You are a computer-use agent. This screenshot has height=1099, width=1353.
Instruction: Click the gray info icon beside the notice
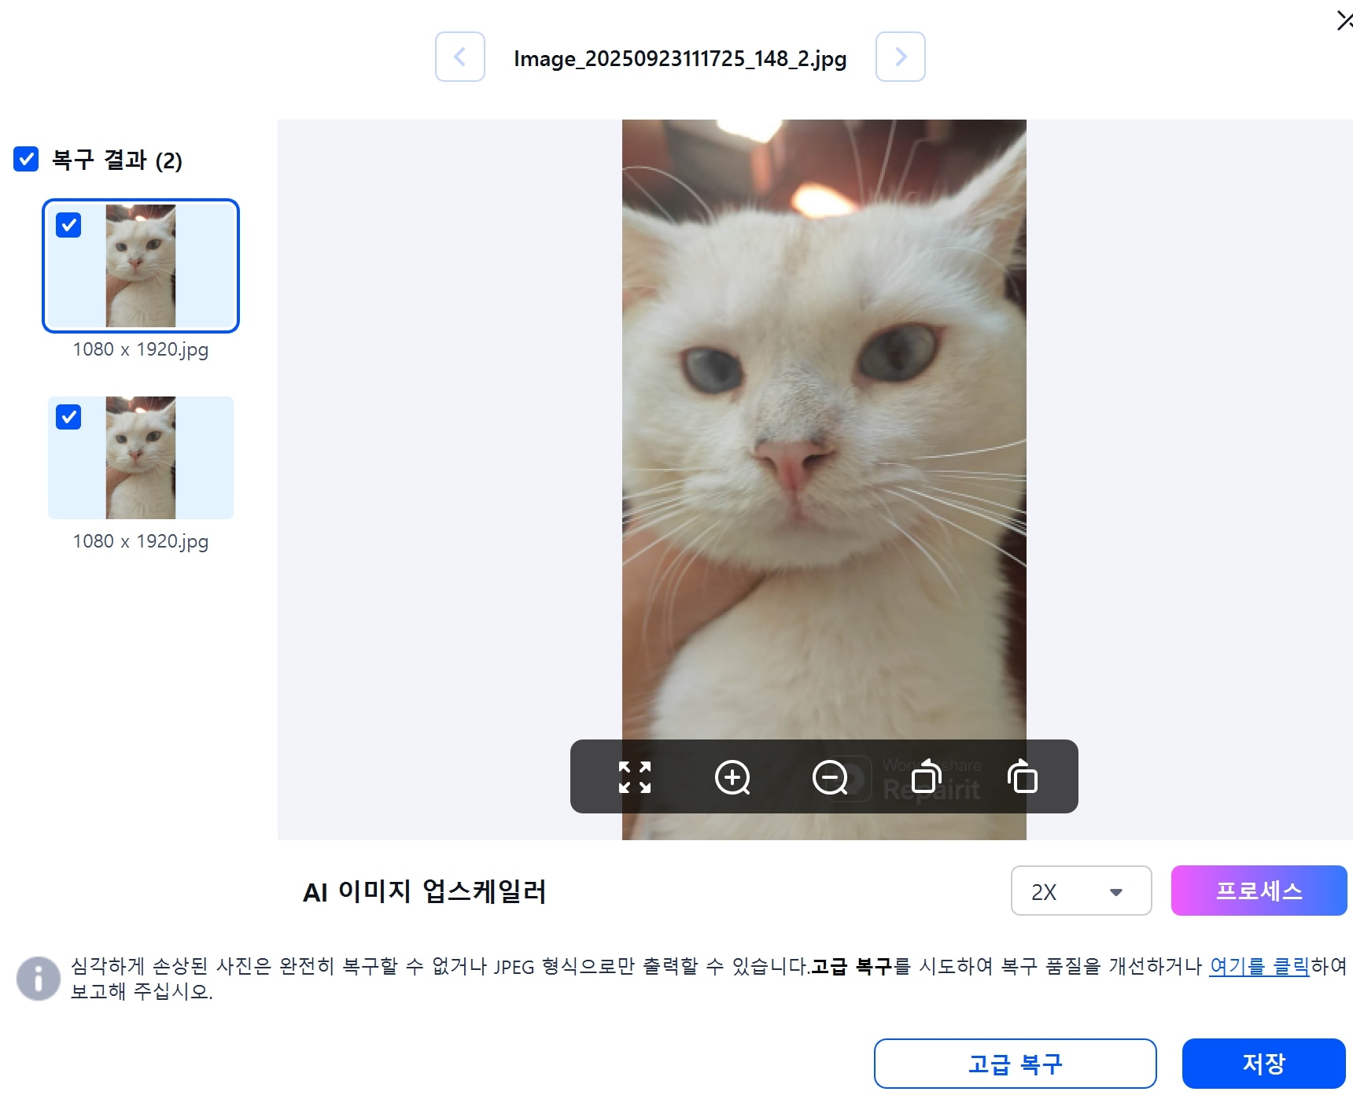click(38, 978)
